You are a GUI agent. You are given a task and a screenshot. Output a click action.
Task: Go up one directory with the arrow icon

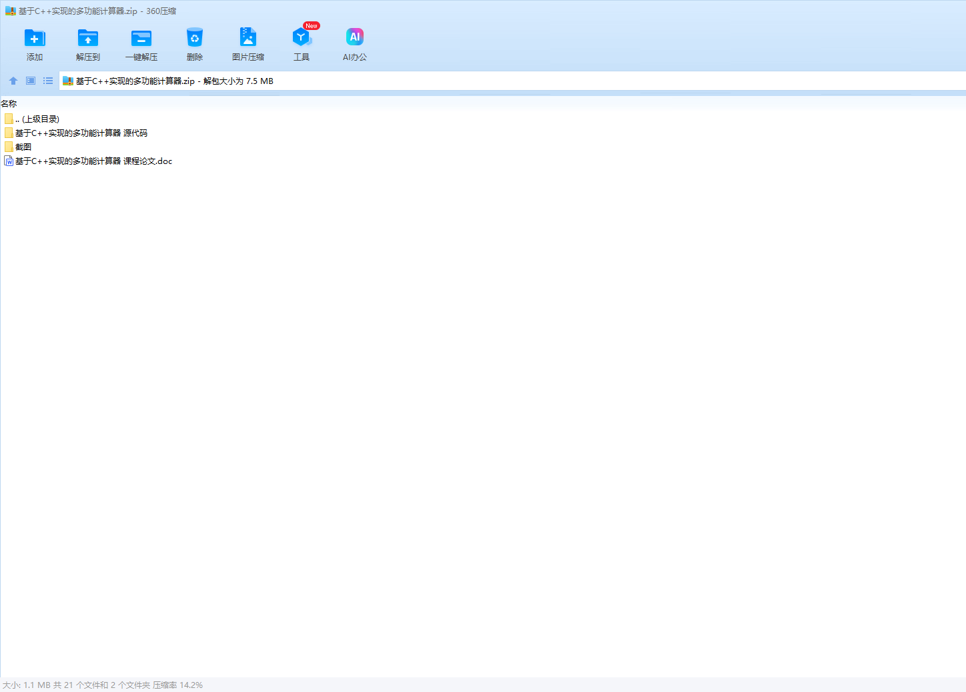click(x=13, y=81)
